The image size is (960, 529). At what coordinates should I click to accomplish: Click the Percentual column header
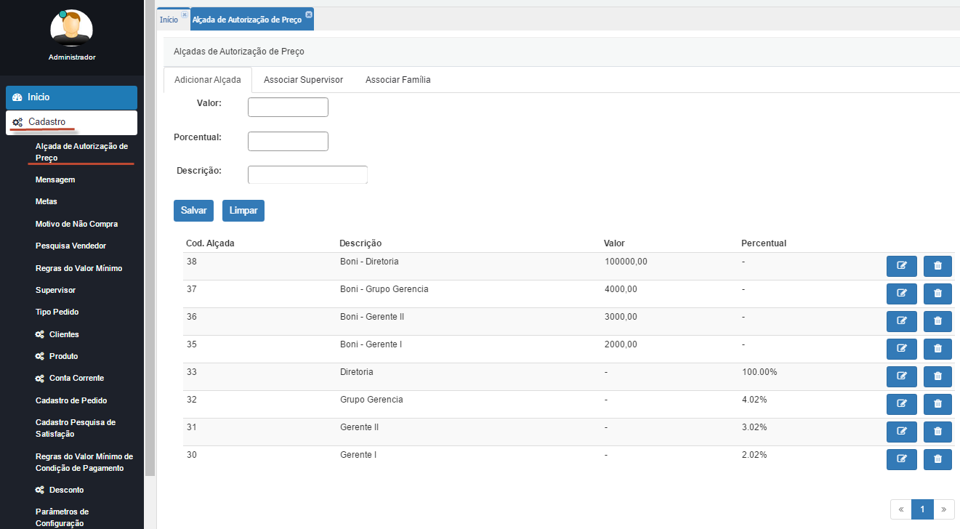[x=764, y=243]
